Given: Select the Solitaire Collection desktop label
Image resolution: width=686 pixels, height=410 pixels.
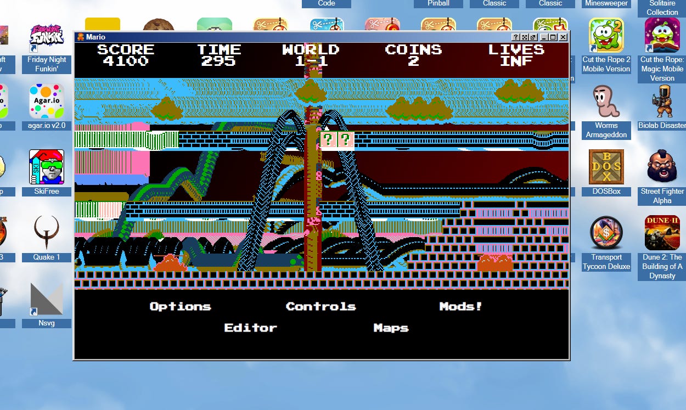Looking at the screenshot, I should (662, 8).
